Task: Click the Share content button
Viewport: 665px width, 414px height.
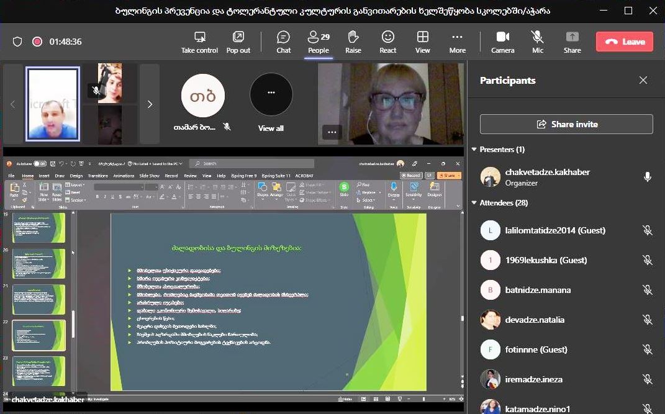Action: 572,42
